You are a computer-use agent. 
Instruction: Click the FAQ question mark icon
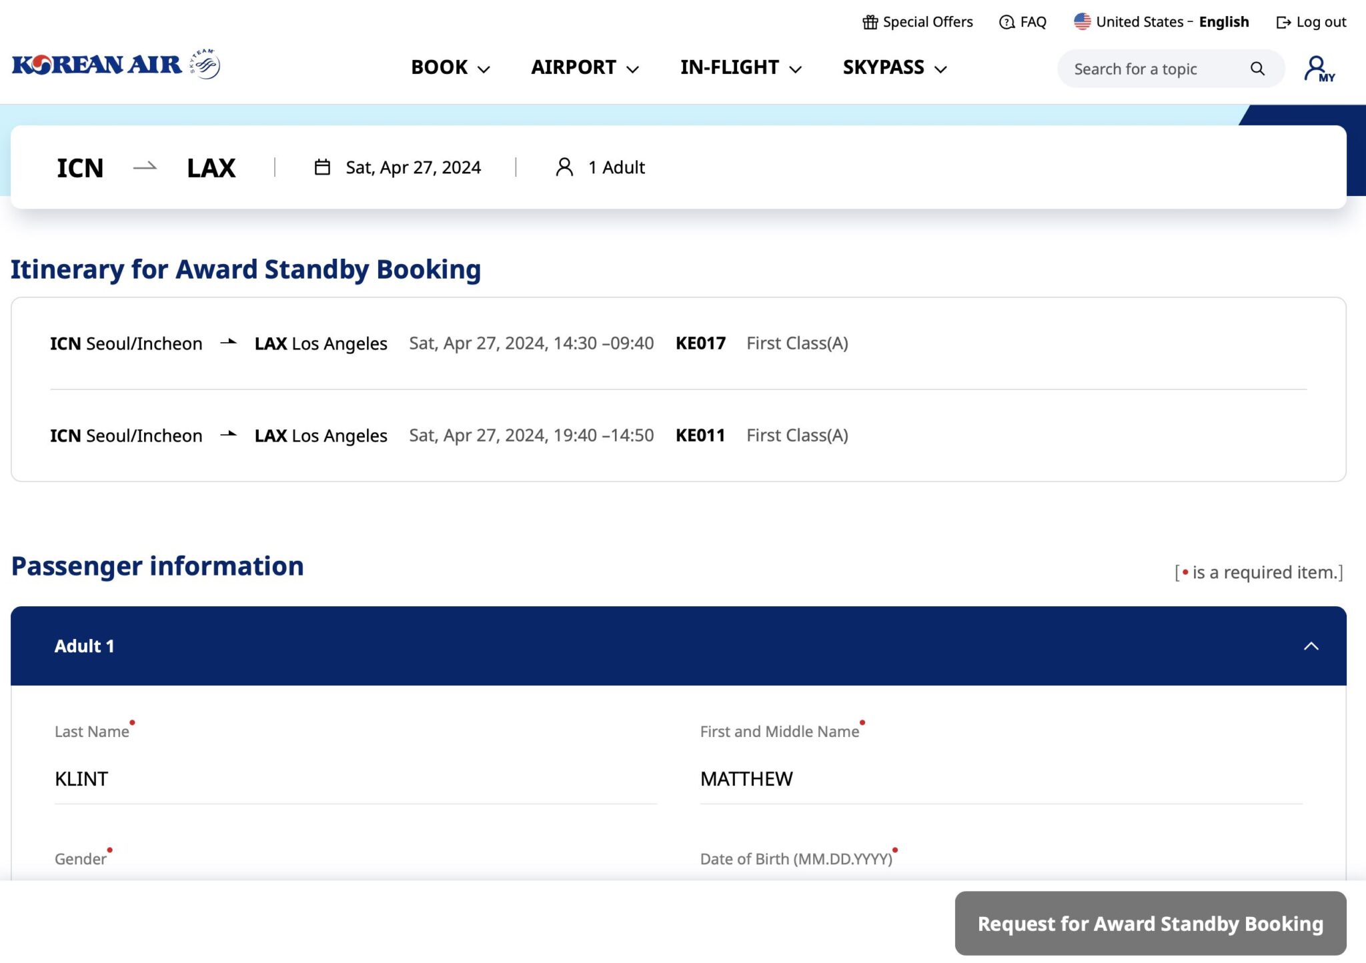1006,22
